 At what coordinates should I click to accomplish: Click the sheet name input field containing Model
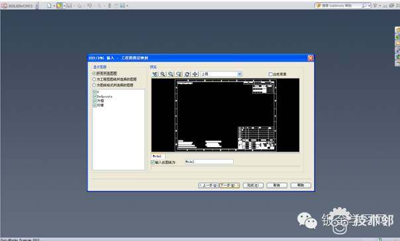[209, 162]
